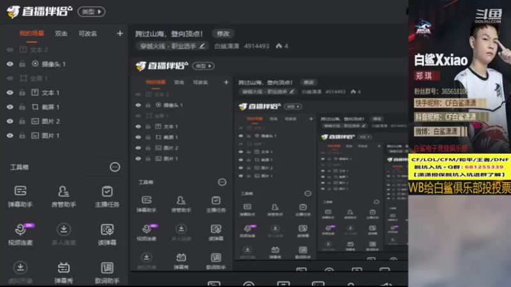Click 修改 in the largest nested preview

coord(309,82)
